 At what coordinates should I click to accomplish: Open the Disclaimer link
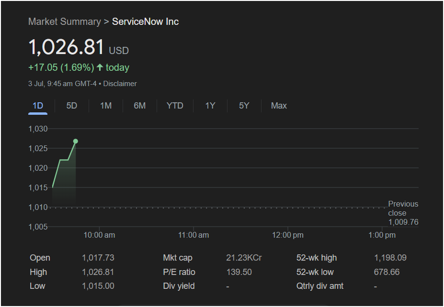(120, 84)
